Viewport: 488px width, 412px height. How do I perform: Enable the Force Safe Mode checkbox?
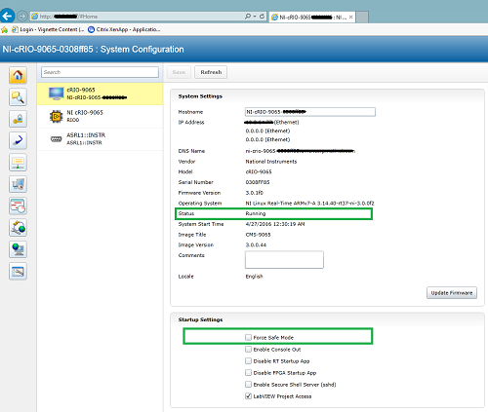(248, 338)
